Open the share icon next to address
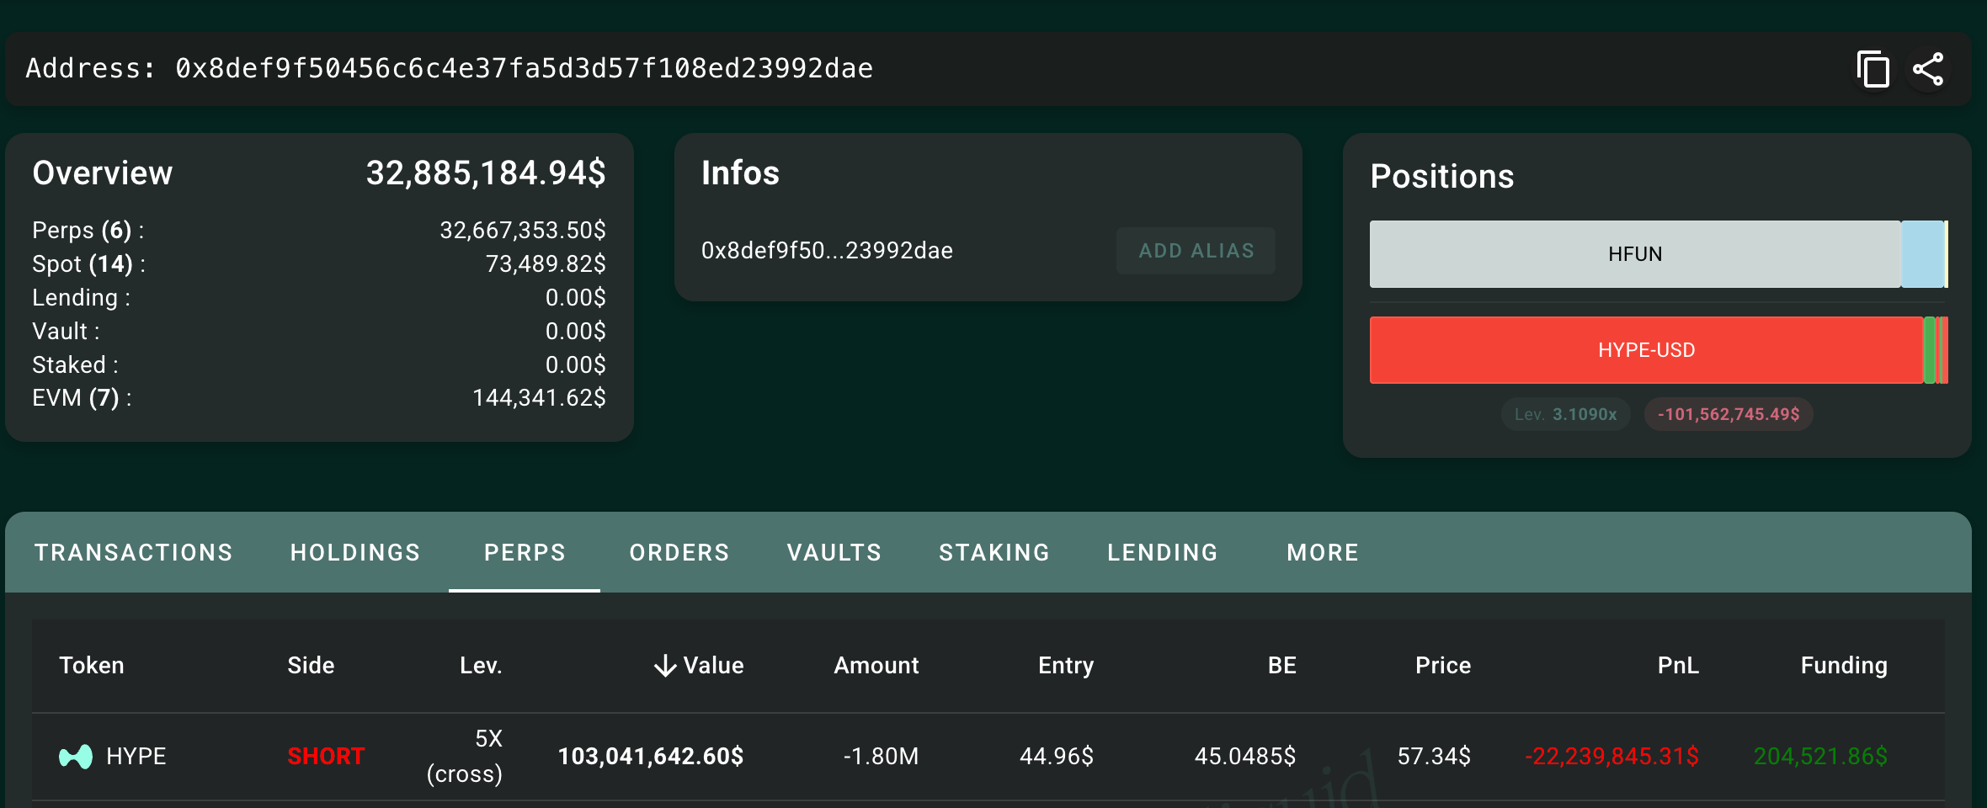 coord(1928,69)
